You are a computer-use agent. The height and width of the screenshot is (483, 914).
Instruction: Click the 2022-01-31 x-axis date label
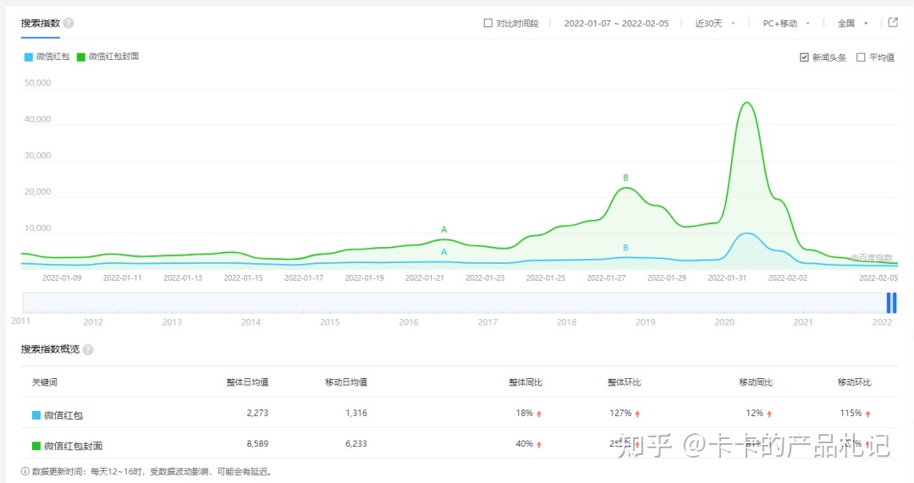point(727,278)
